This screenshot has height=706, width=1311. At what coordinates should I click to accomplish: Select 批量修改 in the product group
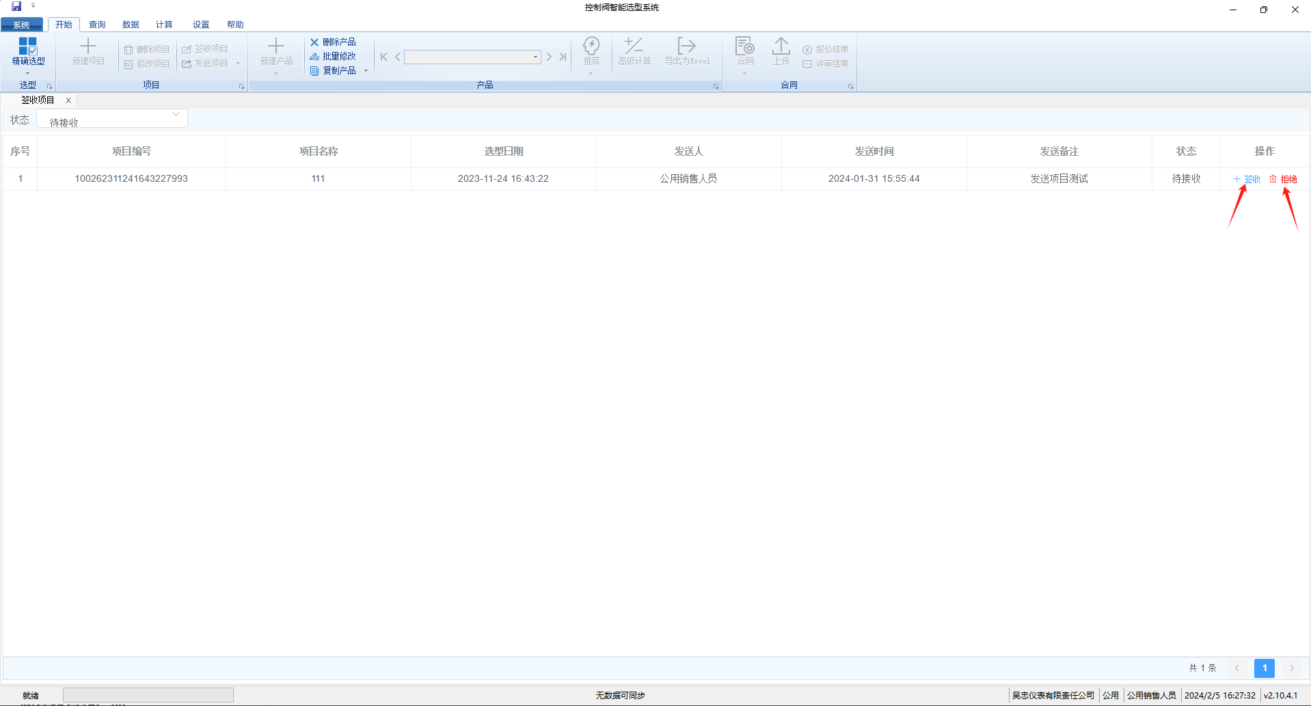pos(333,57)
